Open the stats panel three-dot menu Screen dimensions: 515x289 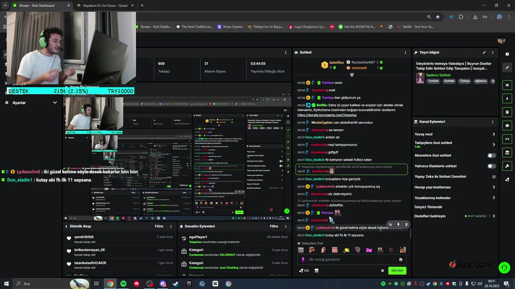pyautogui.click(x=286, y=53)
